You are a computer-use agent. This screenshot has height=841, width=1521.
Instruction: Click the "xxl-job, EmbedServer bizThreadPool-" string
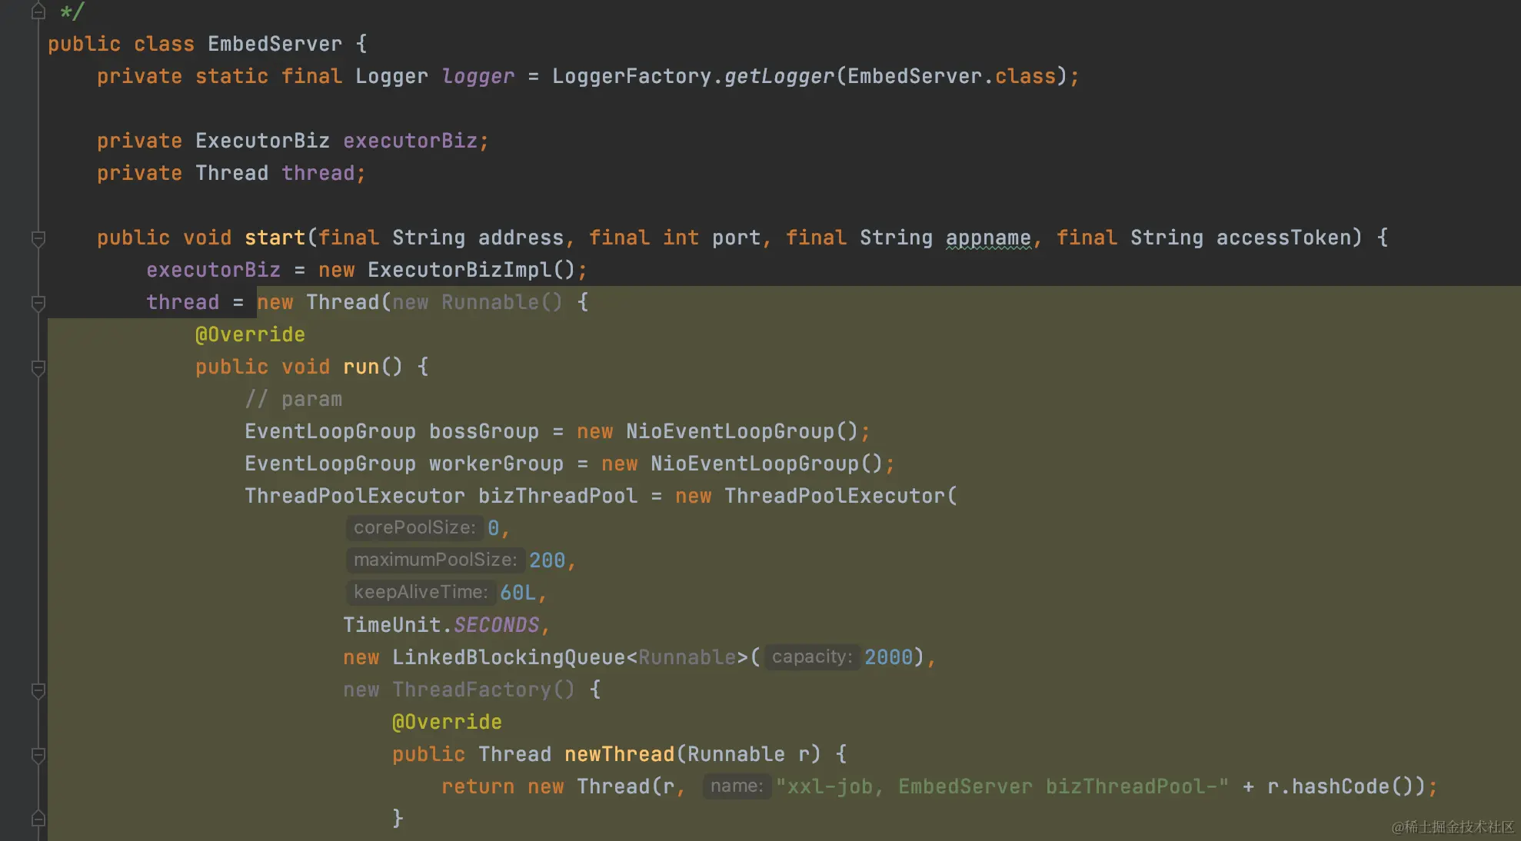[1002, 786]
